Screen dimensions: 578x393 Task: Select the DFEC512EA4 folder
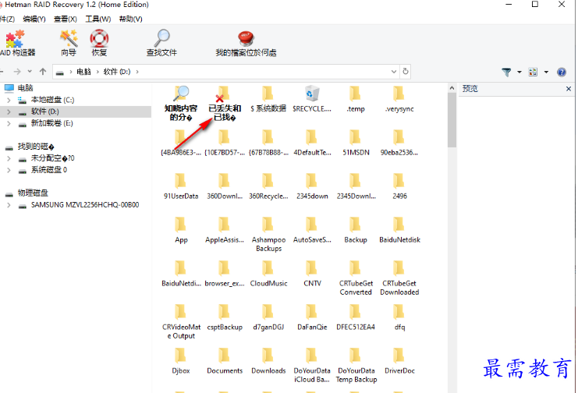356,318
